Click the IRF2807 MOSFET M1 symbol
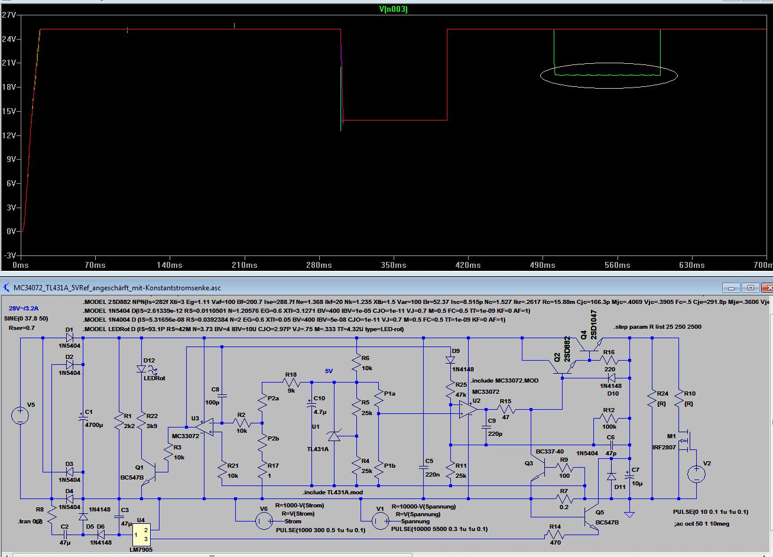This screenshot has height=557, width=773. (684, 441)
